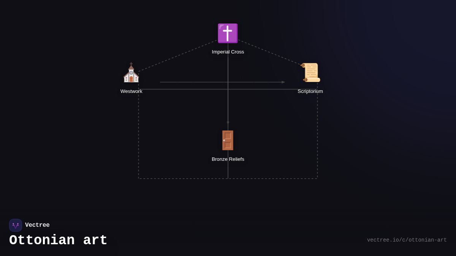Select the "Bronze Reliefs" text label
Screen dimensions: 456x256
228,159
